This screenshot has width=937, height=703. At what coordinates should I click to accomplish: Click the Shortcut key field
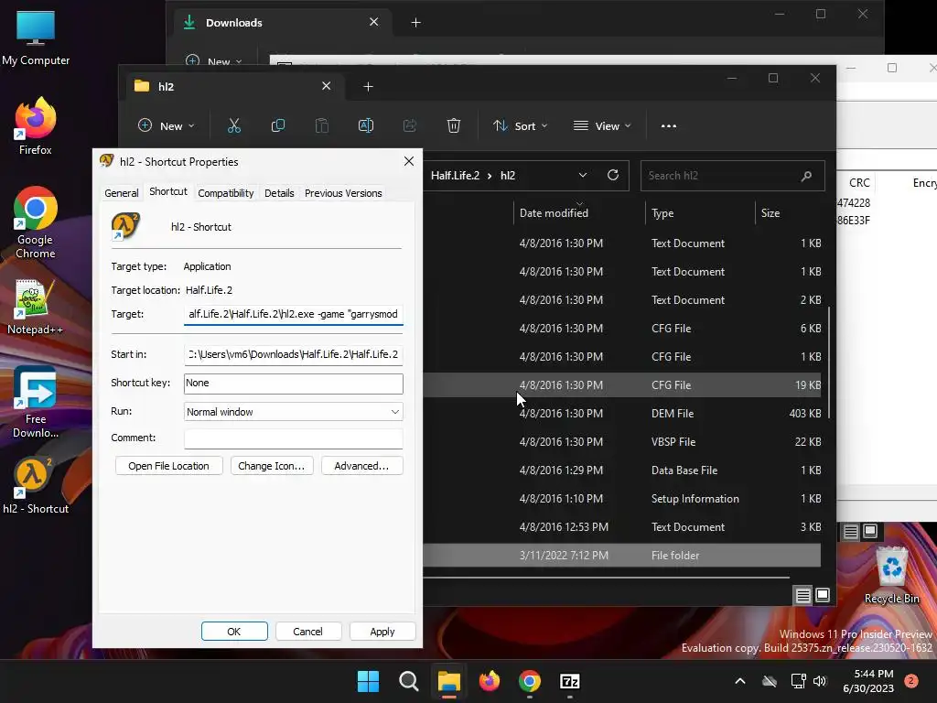click(x=294, y=384)
